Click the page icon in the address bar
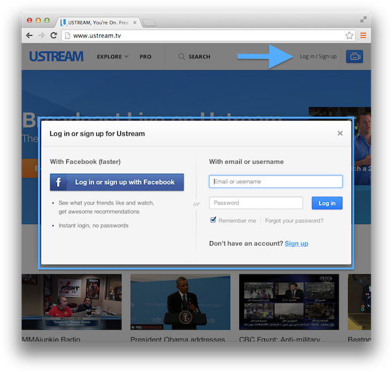392x372 pixels. (67, 36)
